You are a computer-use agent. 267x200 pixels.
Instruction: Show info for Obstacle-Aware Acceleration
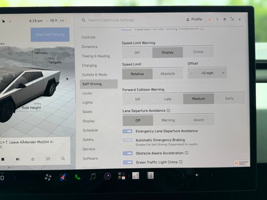pos(186,153)
